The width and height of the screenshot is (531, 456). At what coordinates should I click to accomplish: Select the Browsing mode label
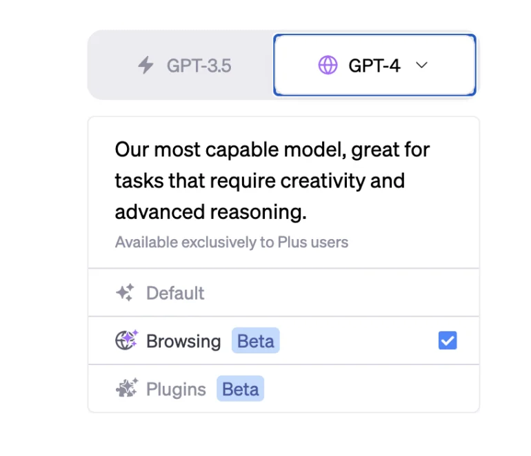pyautogui.click(x=183, y=341)
